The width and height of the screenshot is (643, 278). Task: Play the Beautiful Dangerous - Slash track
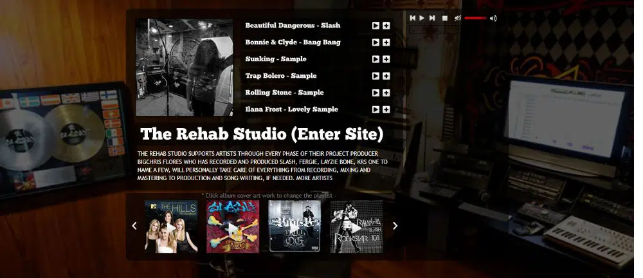pos(376,26)
